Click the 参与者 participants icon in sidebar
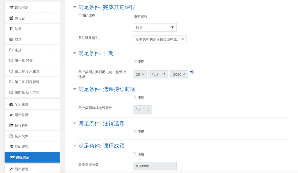298x173 pixels. click(11, 18)
